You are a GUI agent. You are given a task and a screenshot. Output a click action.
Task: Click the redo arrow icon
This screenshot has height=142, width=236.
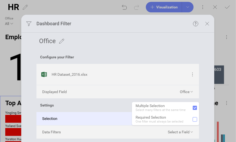point(136,7)
